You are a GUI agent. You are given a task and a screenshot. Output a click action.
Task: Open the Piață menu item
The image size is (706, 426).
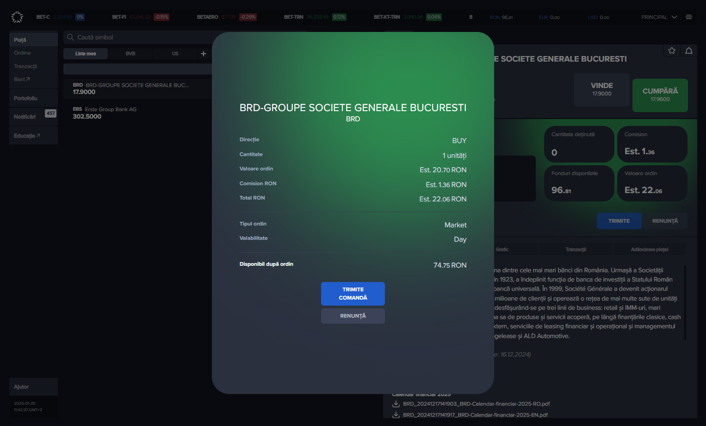click(33, 40)
